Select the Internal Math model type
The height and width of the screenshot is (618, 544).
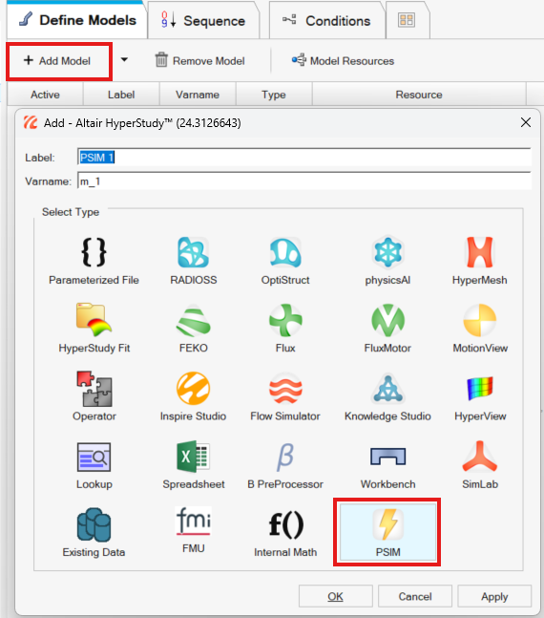coord(285,533)
